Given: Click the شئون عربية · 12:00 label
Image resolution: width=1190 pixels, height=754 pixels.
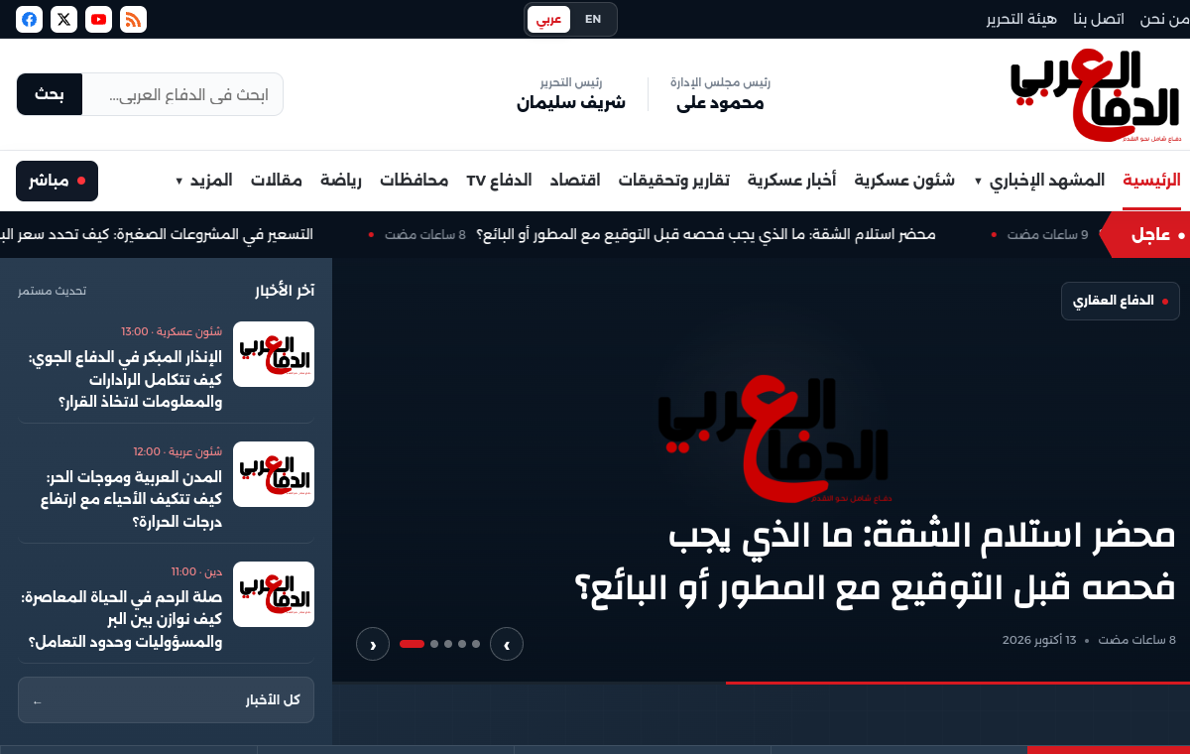Looking at the screenshot, I should click(178, 451).
